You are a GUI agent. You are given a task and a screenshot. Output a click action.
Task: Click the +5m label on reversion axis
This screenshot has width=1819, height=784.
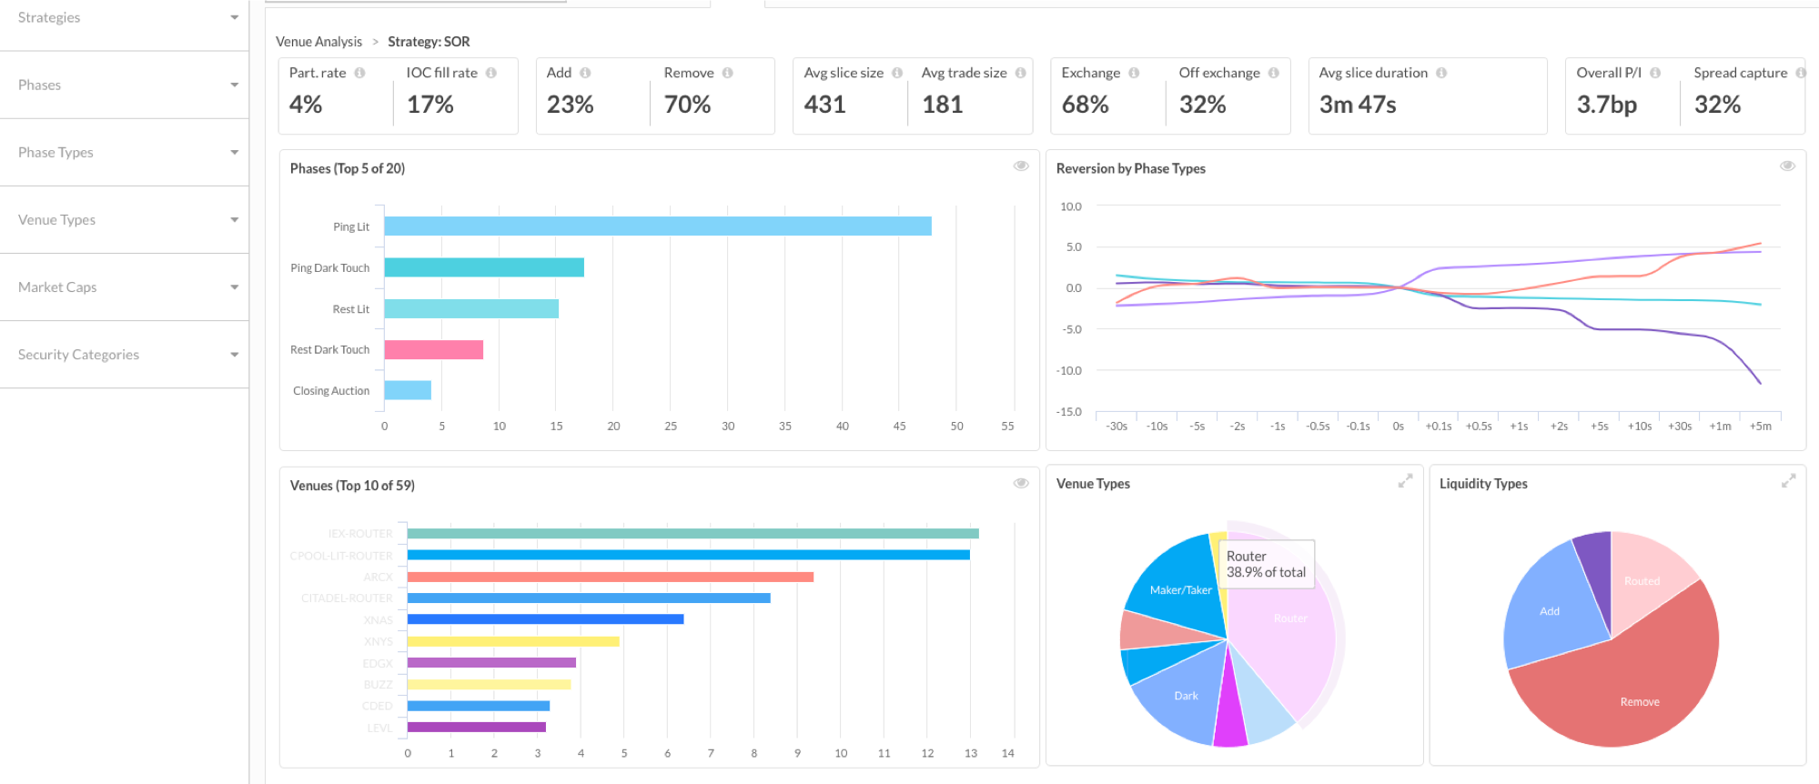pyautogui.click(x=1761, y=426)
